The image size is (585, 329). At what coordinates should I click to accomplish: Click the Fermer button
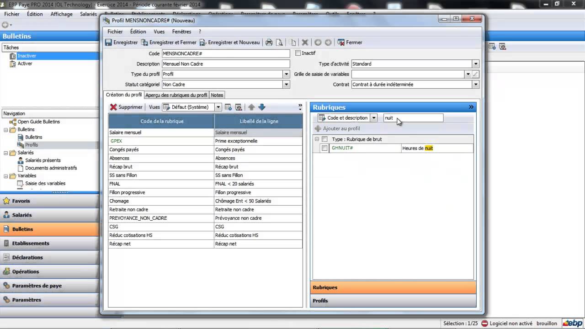[350, 42]
